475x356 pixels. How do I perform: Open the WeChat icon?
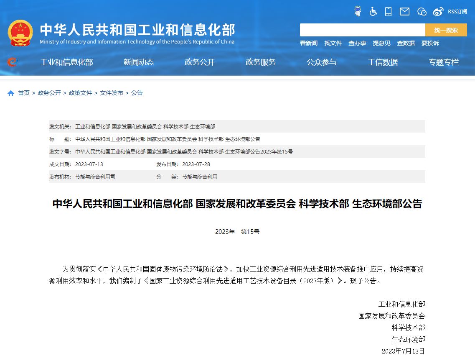422,11
